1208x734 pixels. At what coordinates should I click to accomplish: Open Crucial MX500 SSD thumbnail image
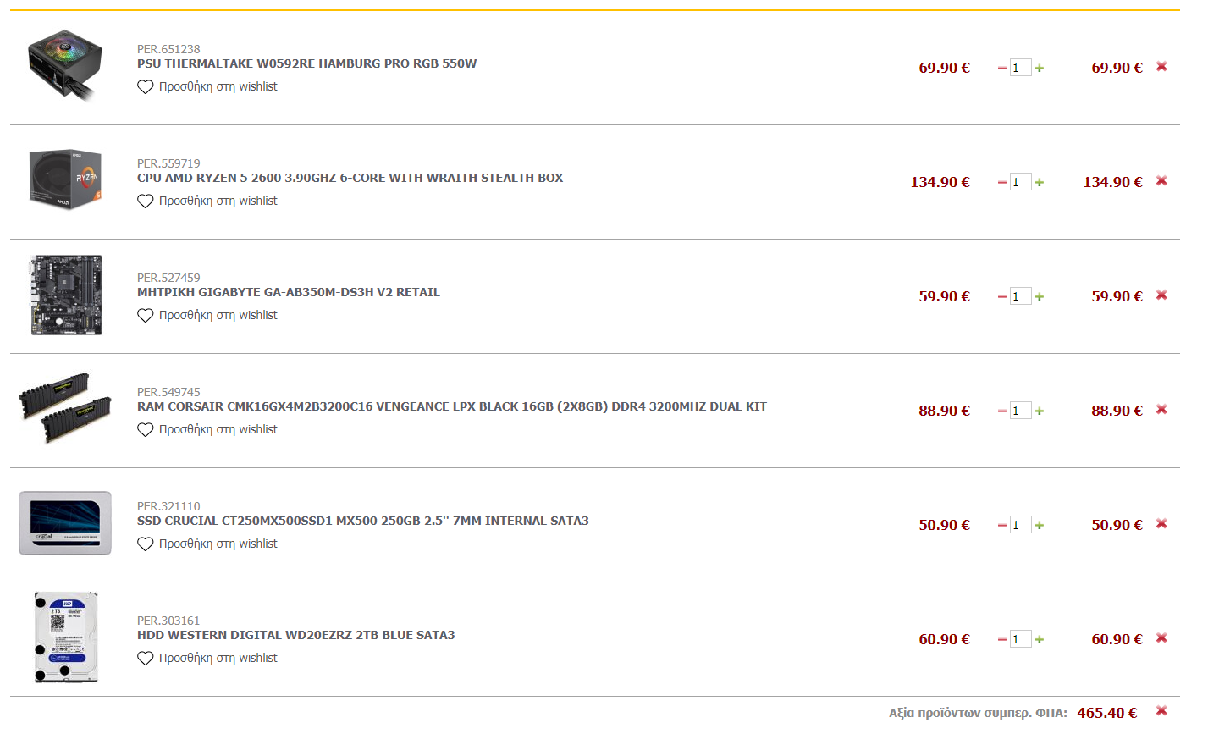(65, 523)
